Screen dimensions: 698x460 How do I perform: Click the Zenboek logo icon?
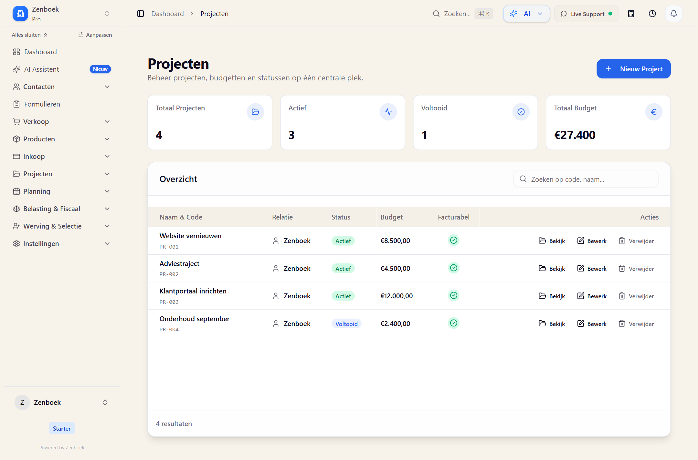[x=20, y=14]
